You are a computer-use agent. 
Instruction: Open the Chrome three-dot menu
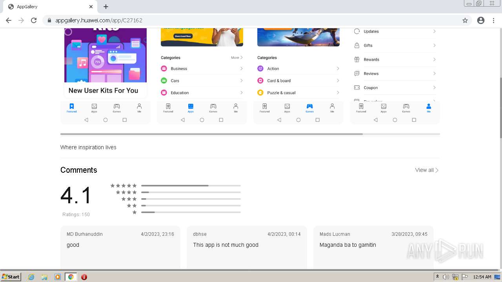(493, 20)
